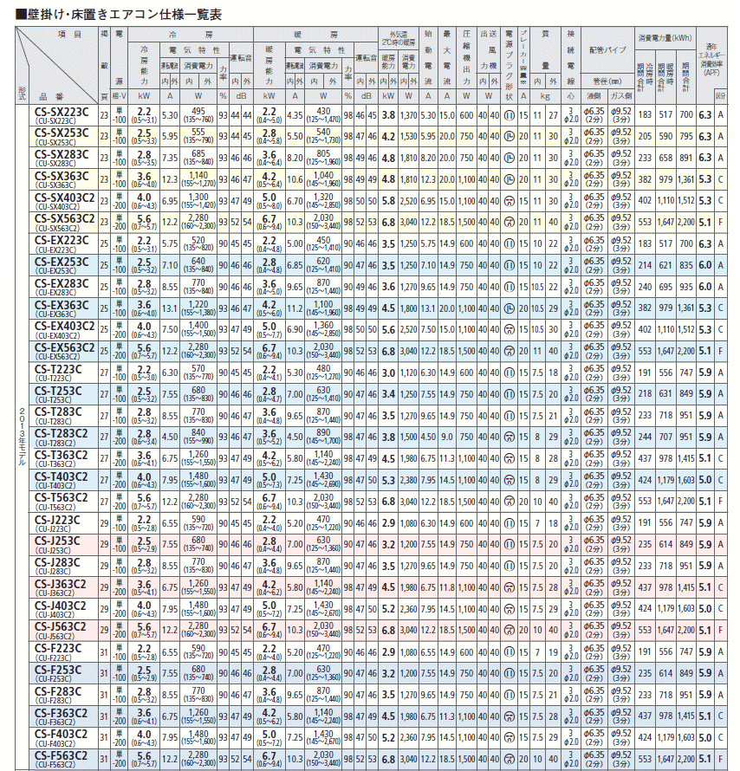Click the plug shape icon in CS-EX363C row
Viewport: 740px width, 771px height.
coord(510,308)
